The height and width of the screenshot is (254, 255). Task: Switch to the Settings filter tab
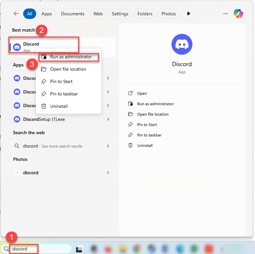pyautogui.click(x=120, y=14)
